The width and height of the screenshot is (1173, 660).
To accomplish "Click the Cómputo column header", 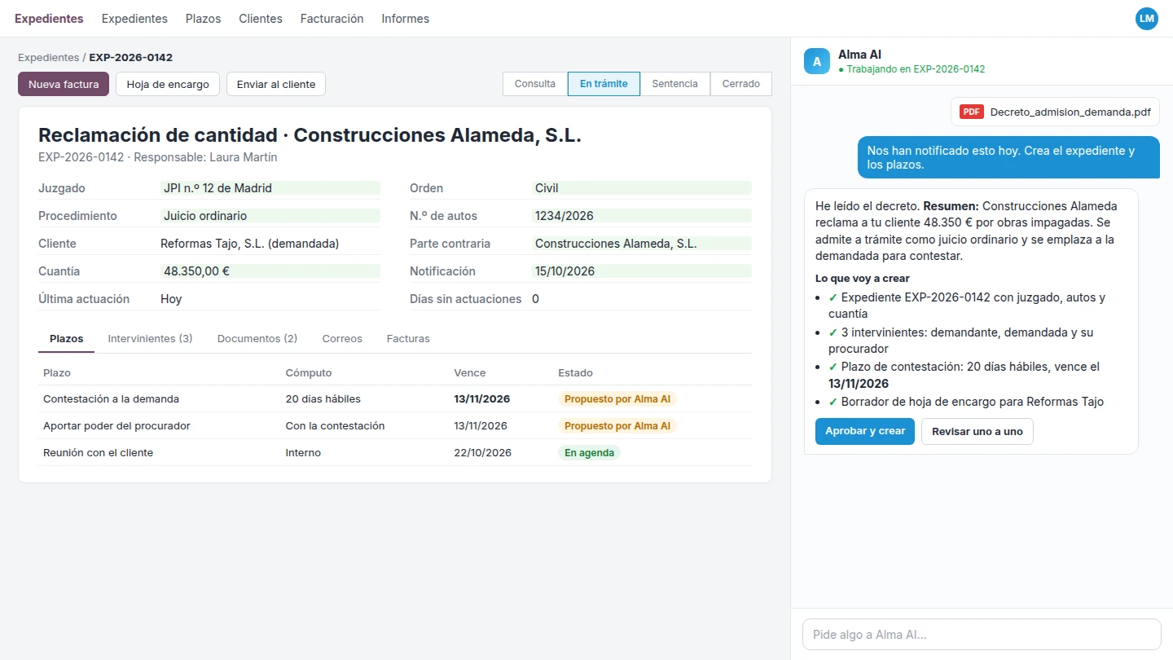I will pyautogui.click(x=309, y=373).
